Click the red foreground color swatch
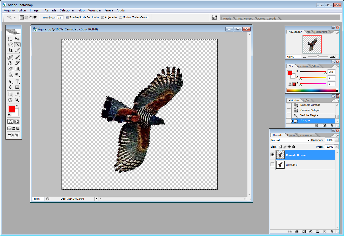The image size is (344, 236). (11, 109)
